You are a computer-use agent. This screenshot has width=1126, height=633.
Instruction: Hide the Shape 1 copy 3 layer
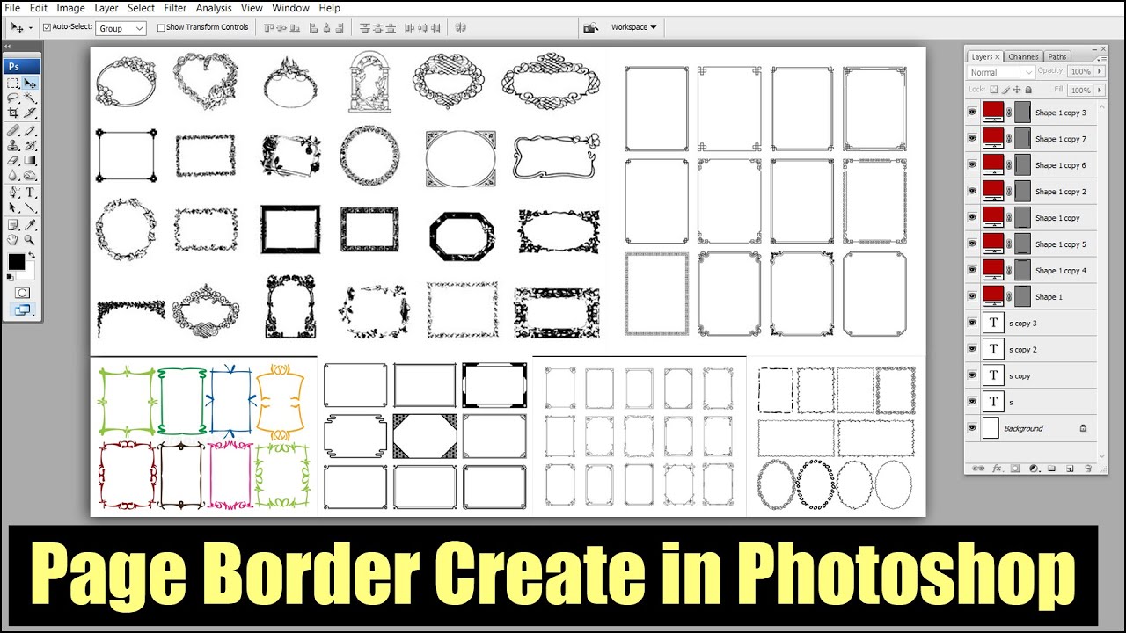pyautogui.click(x=972, y=113)
